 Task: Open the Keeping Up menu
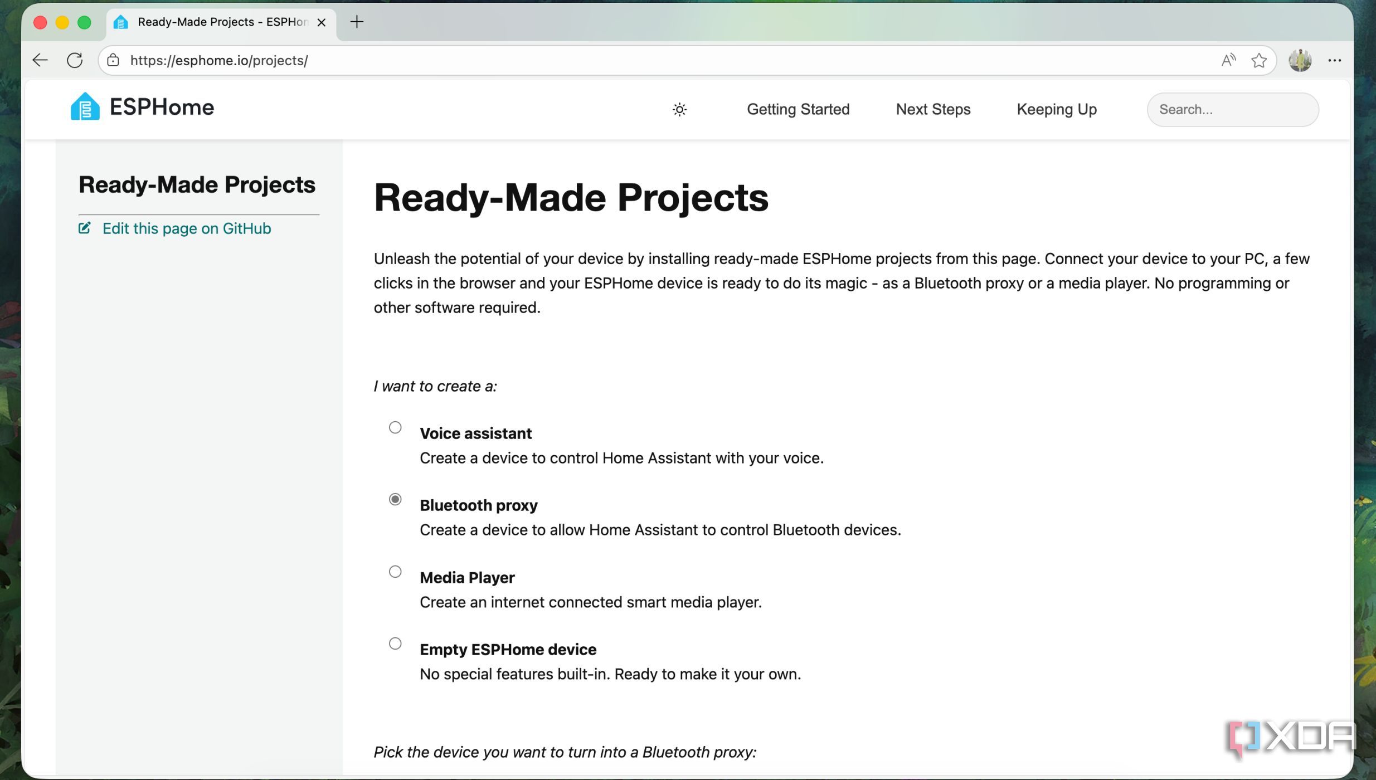click(x=1056, y=109)
